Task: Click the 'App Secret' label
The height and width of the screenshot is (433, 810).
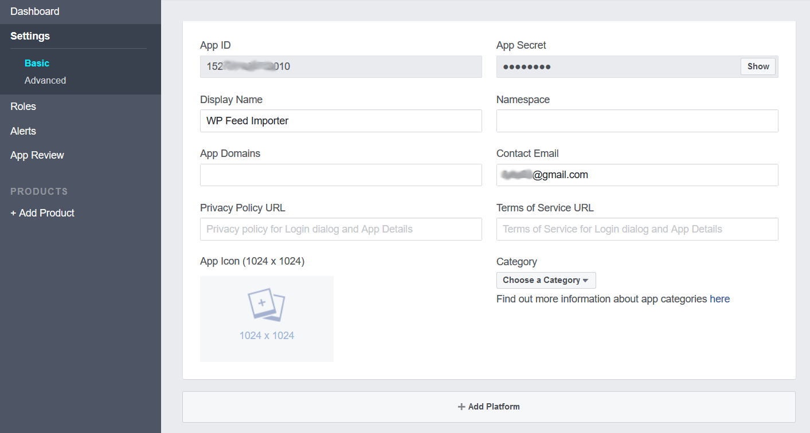Action: tap(521, 45)
